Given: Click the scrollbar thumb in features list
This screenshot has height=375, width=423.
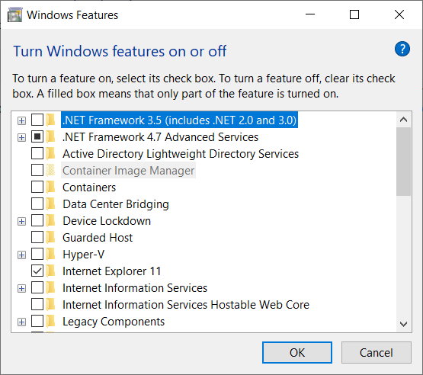Looking at the screenshot, I should pos(404,162).
